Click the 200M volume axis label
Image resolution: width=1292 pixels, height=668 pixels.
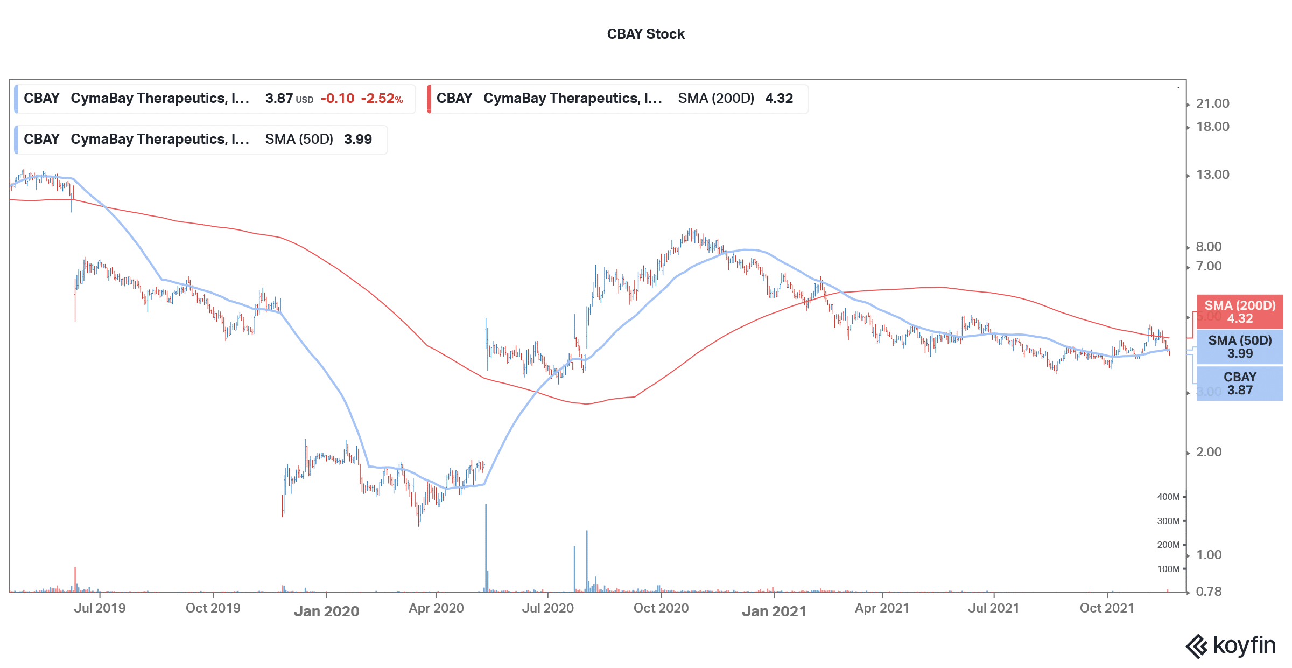(x=1168, y=545)
